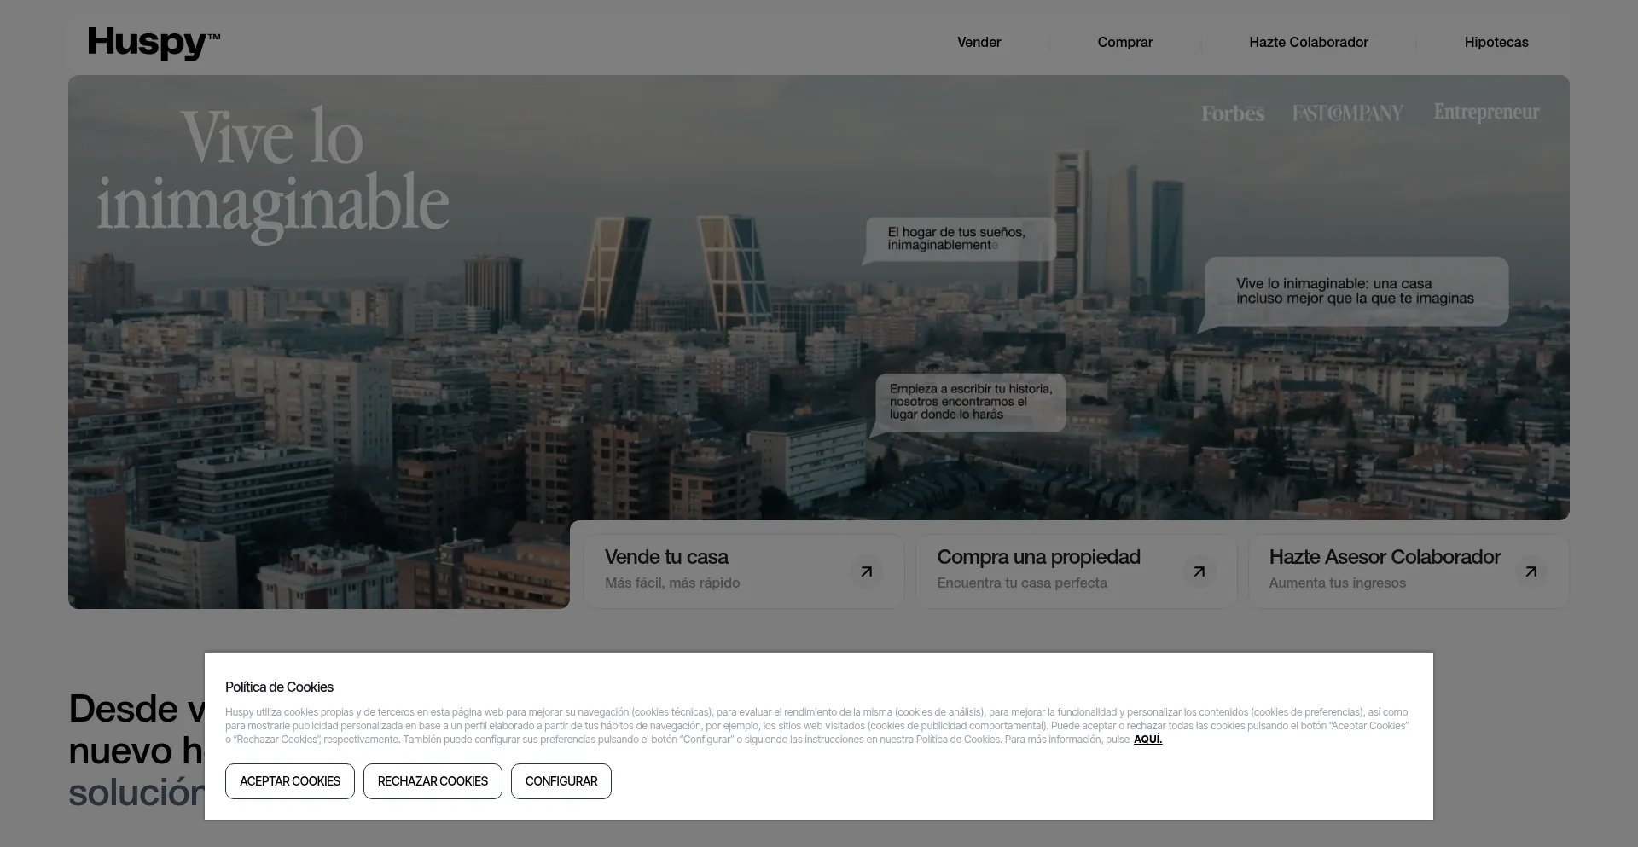
Task: Open cookie settings with Configurar
Action: tap(561, 781)
